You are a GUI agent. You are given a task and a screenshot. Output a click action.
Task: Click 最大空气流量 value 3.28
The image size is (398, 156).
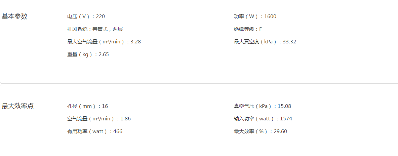[135, 42]
